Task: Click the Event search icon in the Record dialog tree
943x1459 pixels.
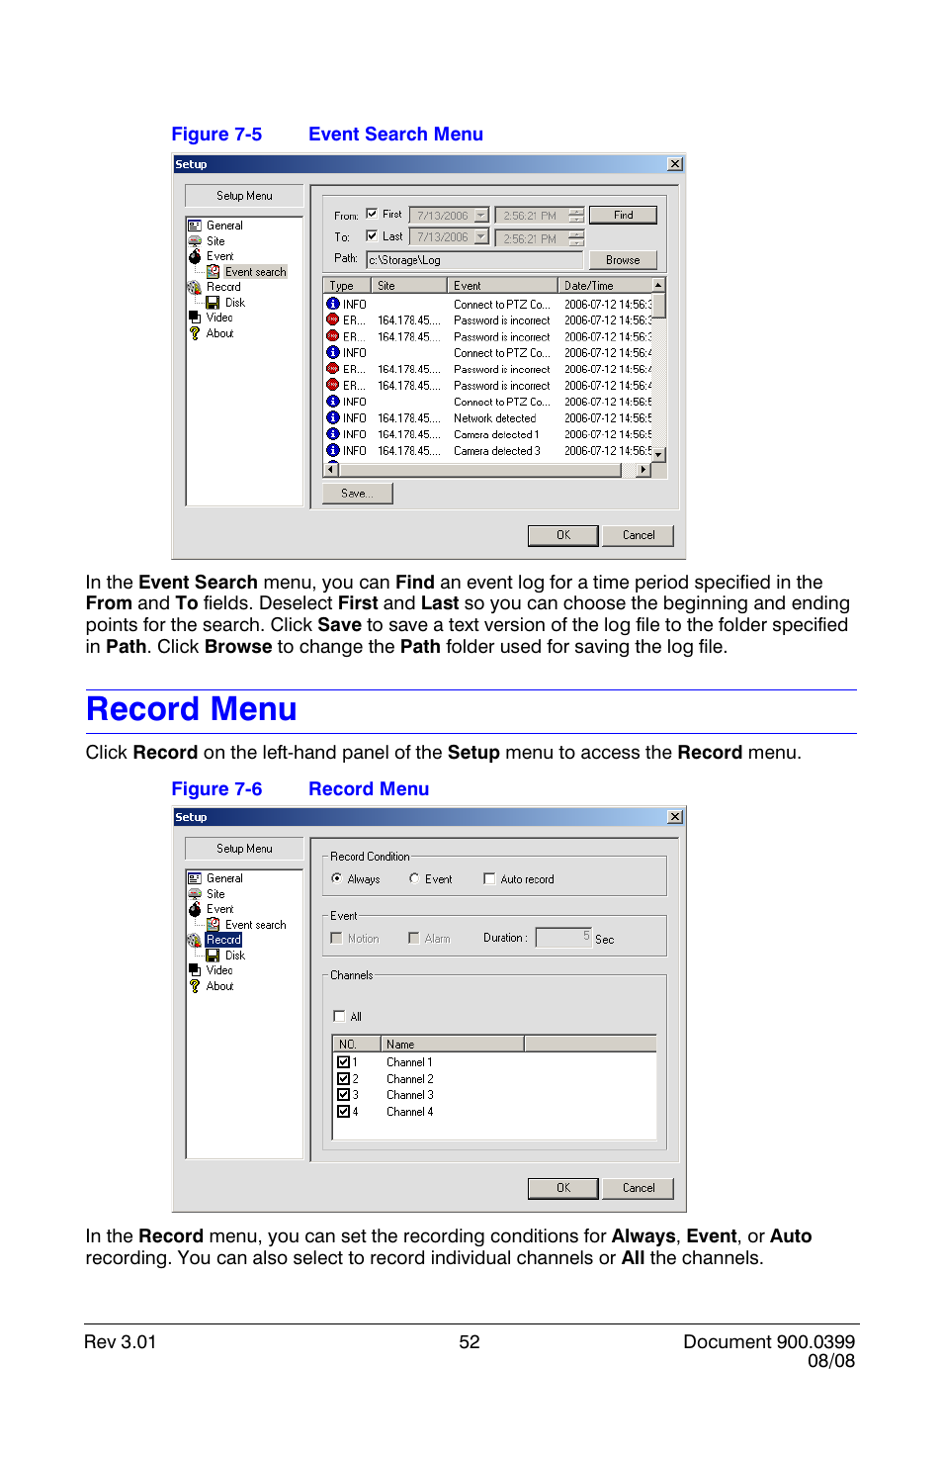Action: click(214, 924)
